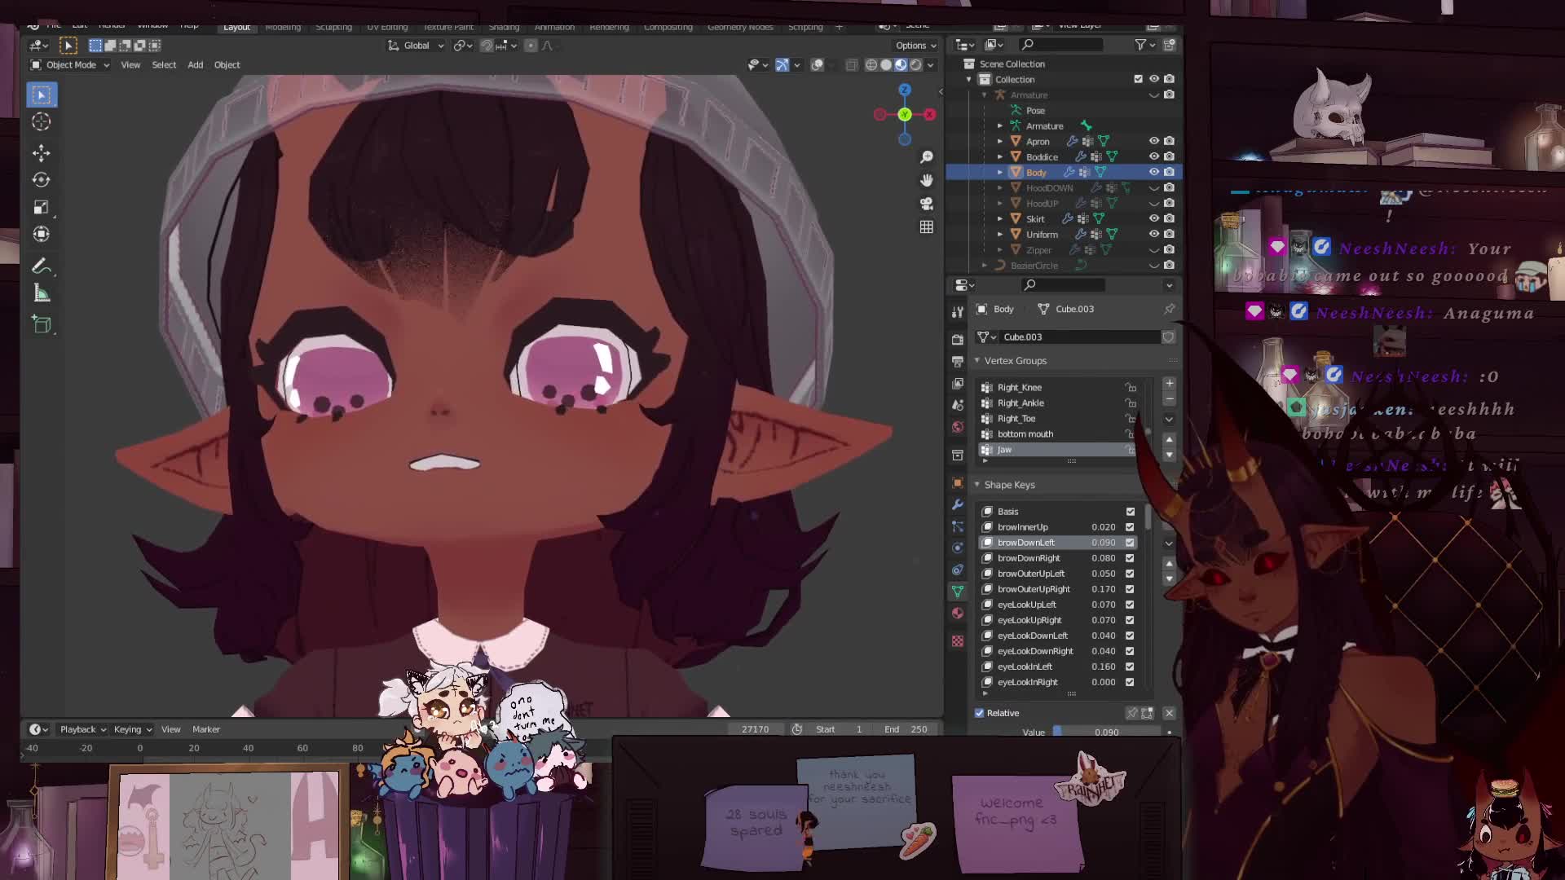Select the Annotate tool
This screenshot has height=880, width=1565.
[42, 266]
